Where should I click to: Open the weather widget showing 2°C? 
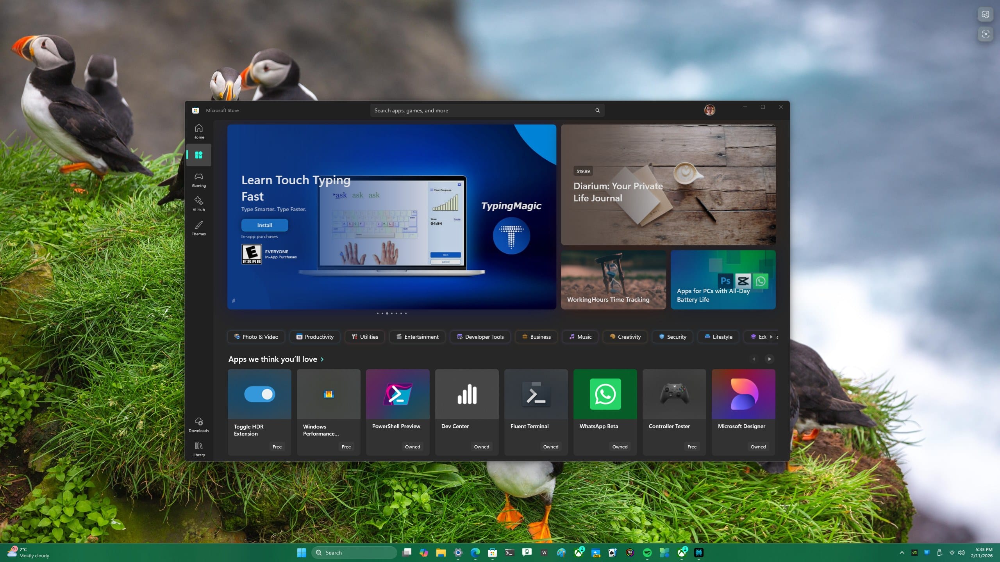[x=29, y=553]
